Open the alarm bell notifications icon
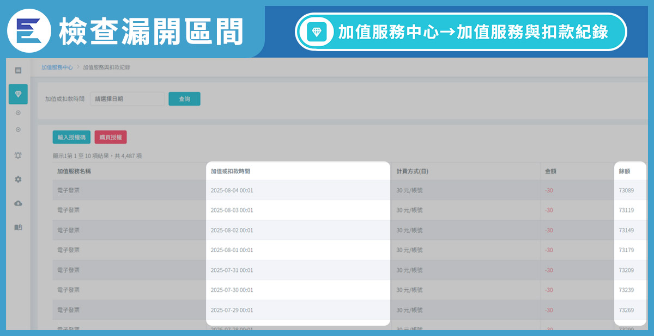This screenshot has height=336, width=654. coord(18,155)
